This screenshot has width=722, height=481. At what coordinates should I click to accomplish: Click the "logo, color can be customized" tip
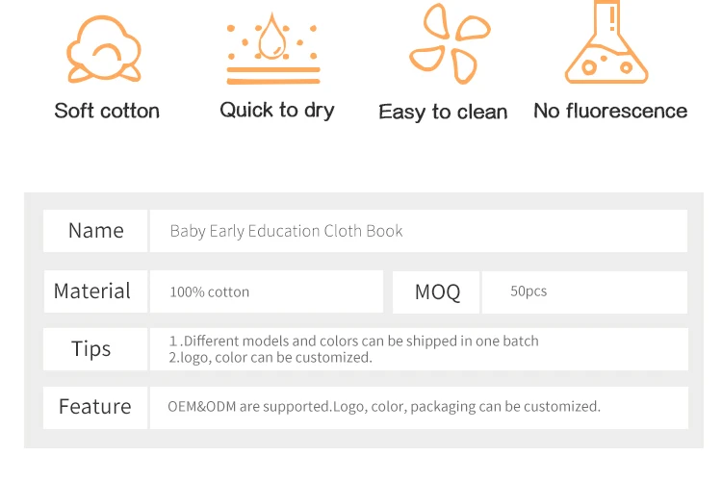pyautogui.click(x=271, y=358)
